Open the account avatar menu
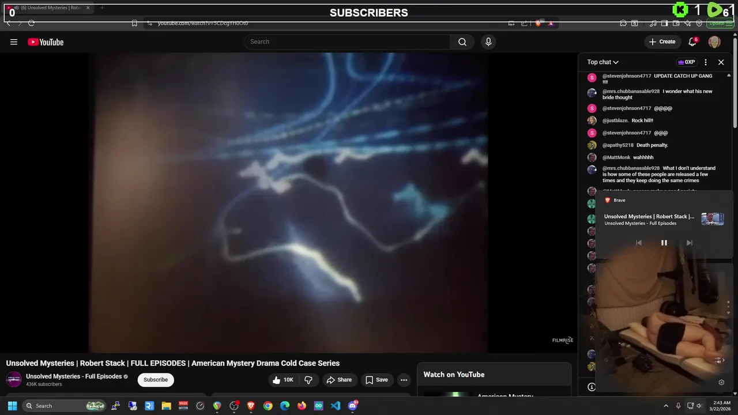 tap(714, 41)
